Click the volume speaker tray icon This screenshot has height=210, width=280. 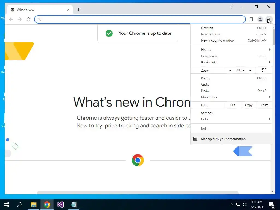(x=244, y=205)
